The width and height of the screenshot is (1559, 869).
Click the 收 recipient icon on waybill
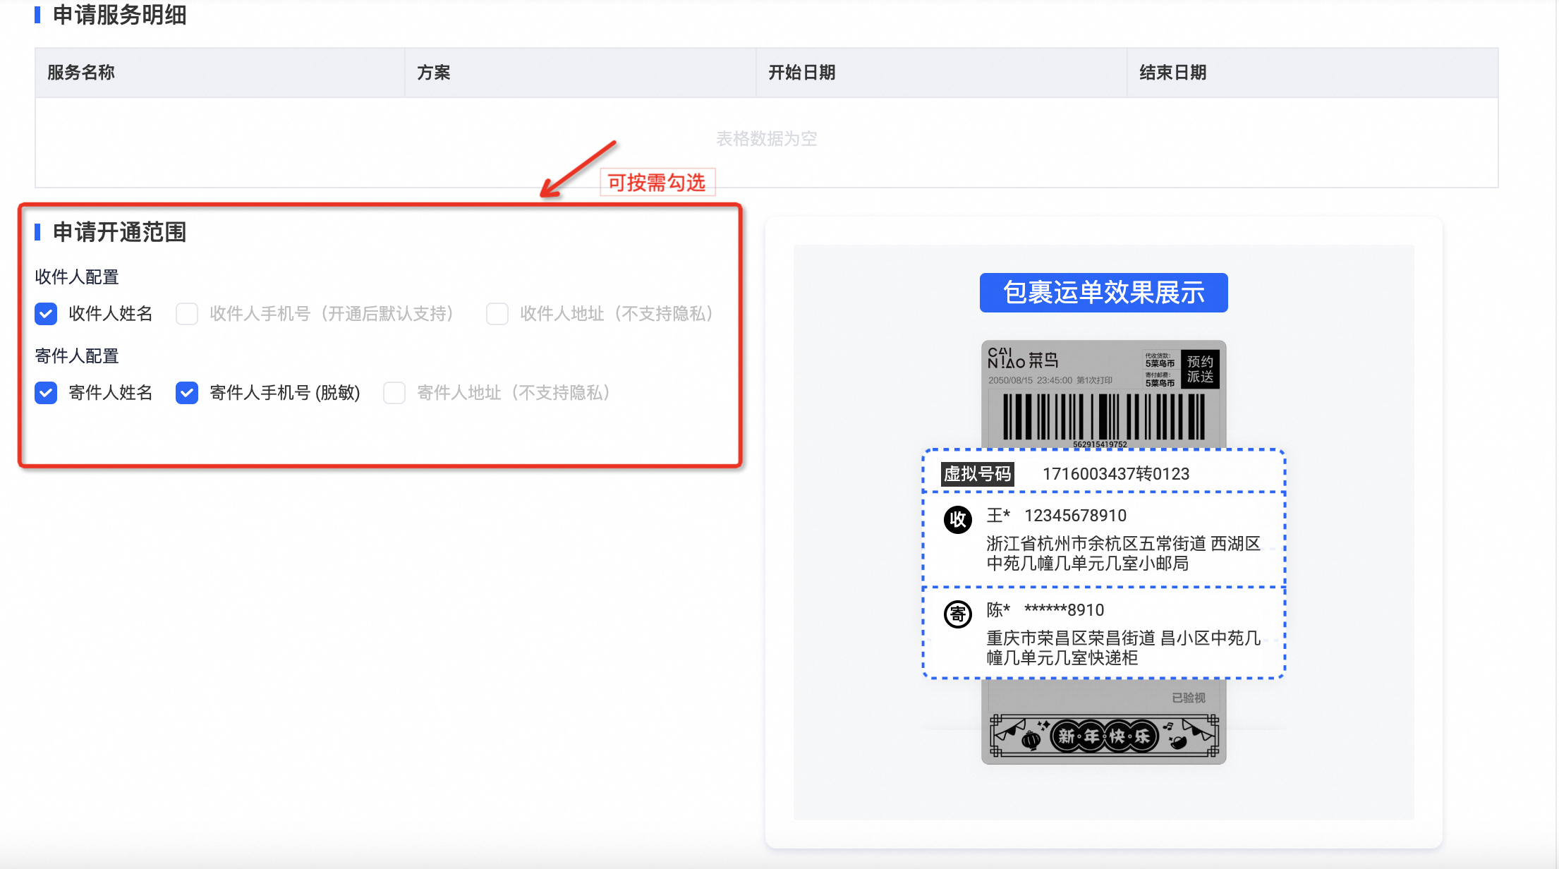[958, 520]
